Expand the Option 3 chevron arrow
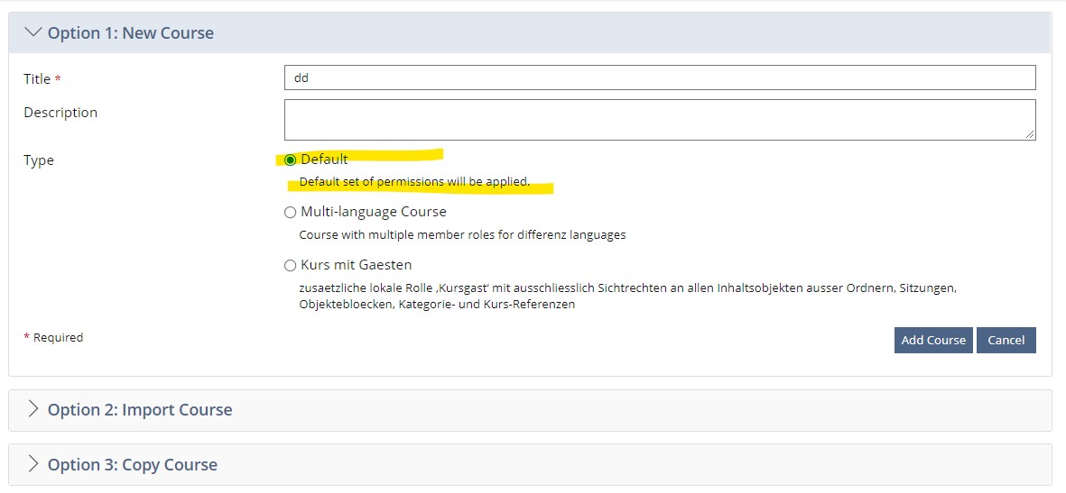Screen dimensions: 1066x493 click(33, 464)
